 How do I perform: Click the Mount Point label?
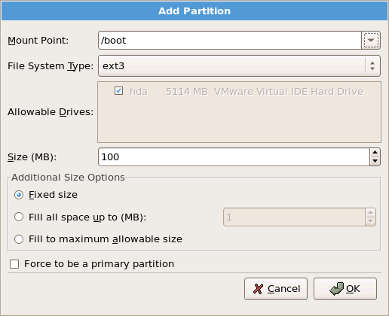[x=38, y=41]
